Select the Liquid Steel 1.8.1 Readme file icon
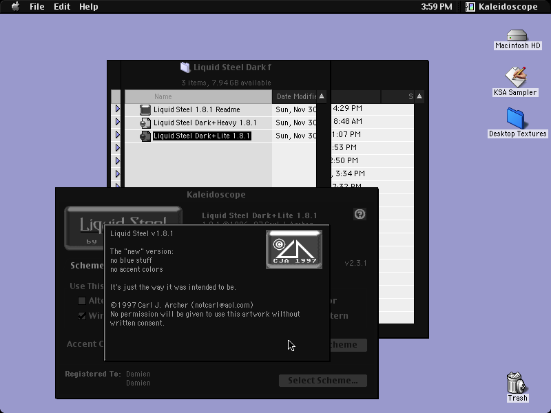Image resolution: width=551 pixels, height=413 pixels. click(x=145, y=110)
